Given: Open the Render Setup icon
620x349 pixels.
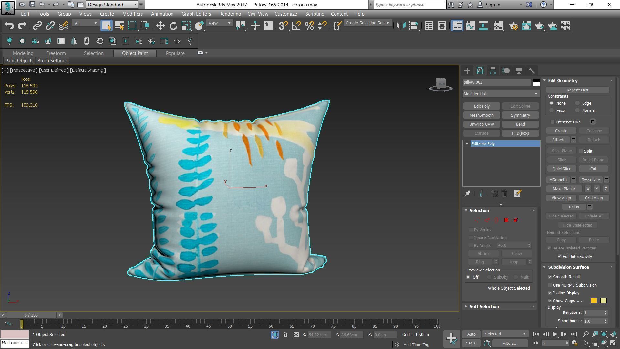Looking at the screenshot, I should [x=513, y=26].
